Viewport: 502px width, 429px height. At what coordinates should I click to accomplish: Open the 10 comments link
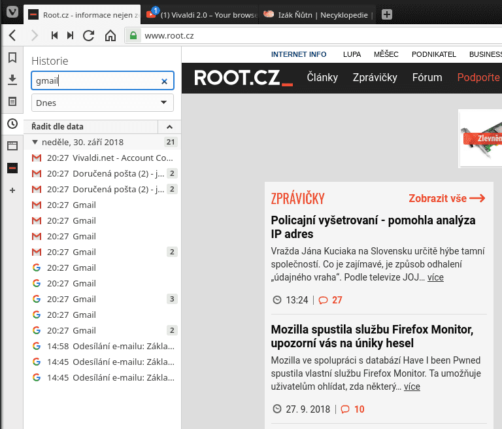(353, 409)
